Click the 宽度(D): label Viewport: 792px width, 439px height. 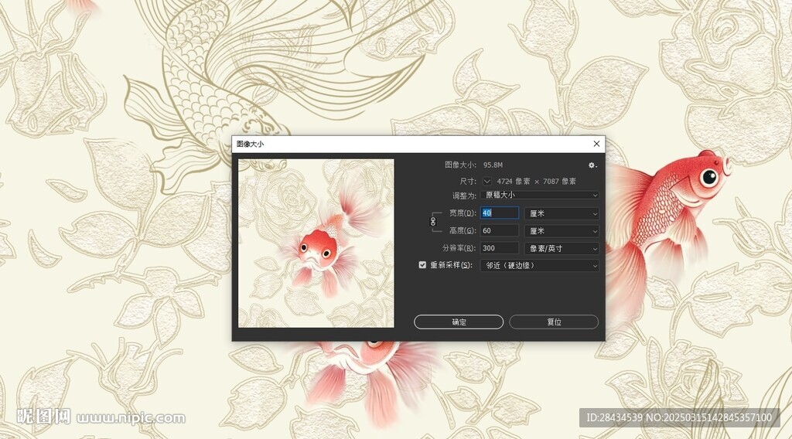(463, 213)
